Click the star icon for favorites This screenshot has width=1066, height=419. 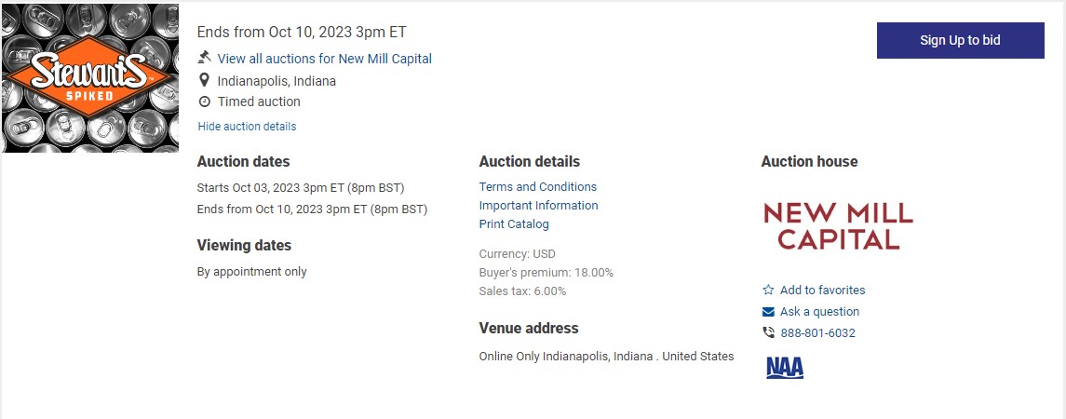click(x=768, y=290)
